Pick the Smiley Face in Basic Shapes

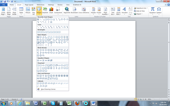(51, 42)
